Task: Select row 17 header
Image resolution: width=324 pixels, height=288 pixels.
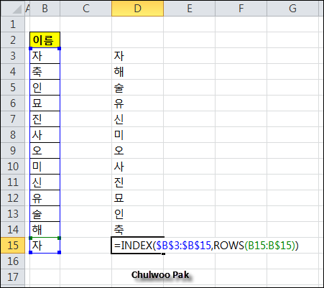Action: tap(13, 277)
